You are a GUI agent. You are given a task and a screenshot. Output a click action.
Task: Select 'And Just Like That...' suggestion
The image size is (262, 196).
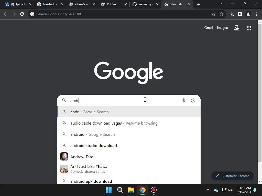(x=129, y=169)
